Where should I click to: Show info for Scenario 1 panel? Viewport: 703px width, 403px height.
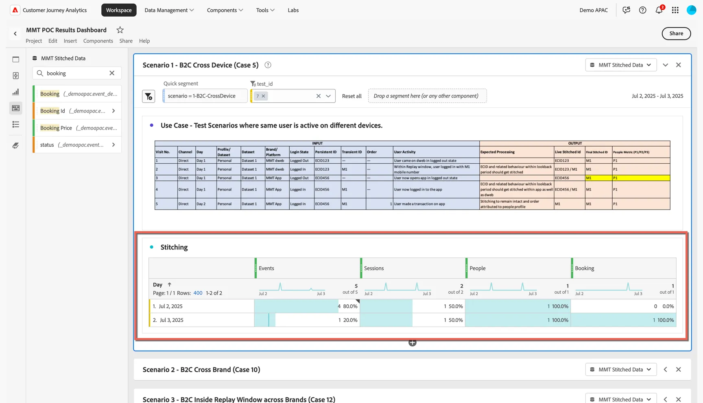[x=268, y=65]
